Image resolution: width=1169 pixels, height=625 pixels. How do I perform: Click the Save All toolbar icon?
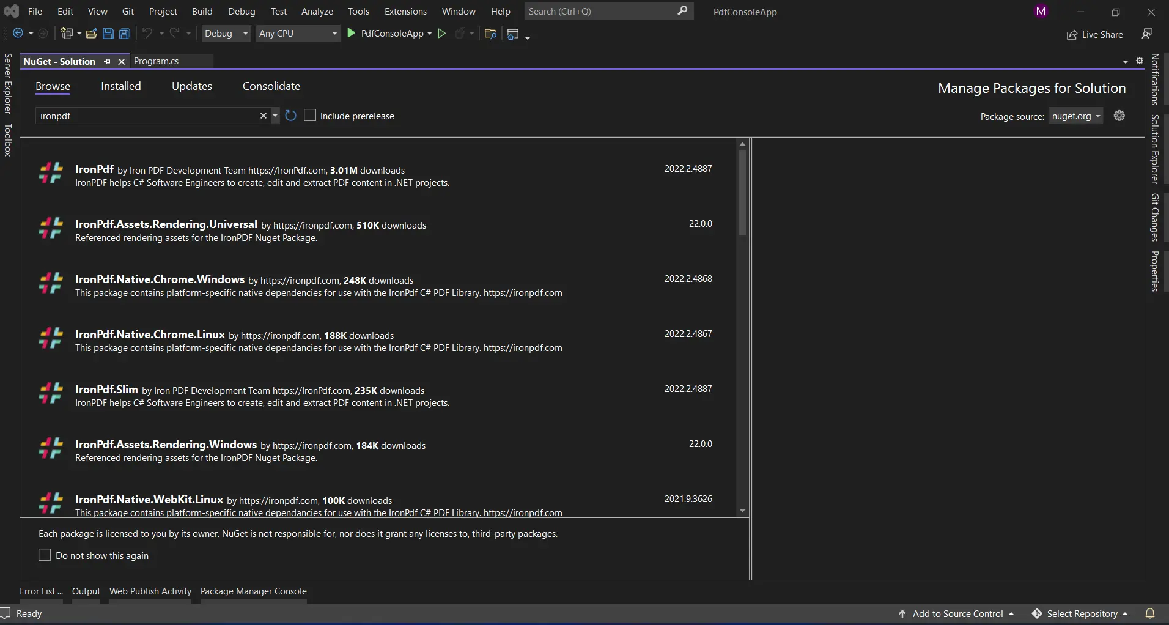125,34
